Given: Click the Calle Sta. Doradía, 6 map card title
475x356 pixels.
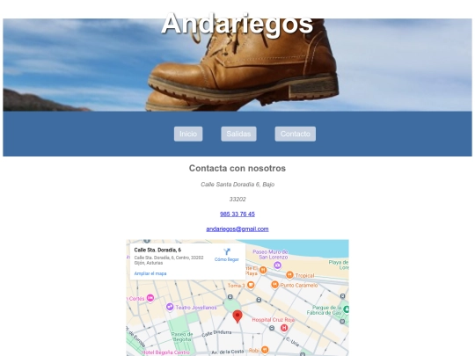Looking at the screenshot, I should tap(157, 250).
